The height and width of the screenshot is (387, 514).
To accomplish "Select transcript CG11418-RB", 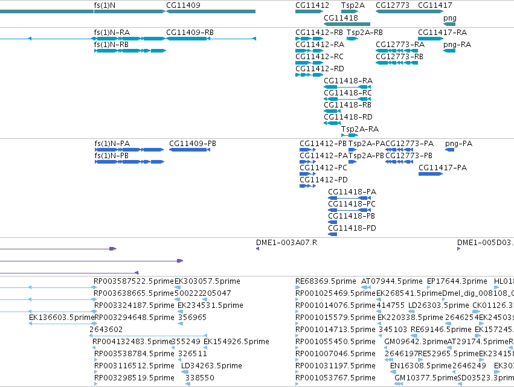I will 347,105.
